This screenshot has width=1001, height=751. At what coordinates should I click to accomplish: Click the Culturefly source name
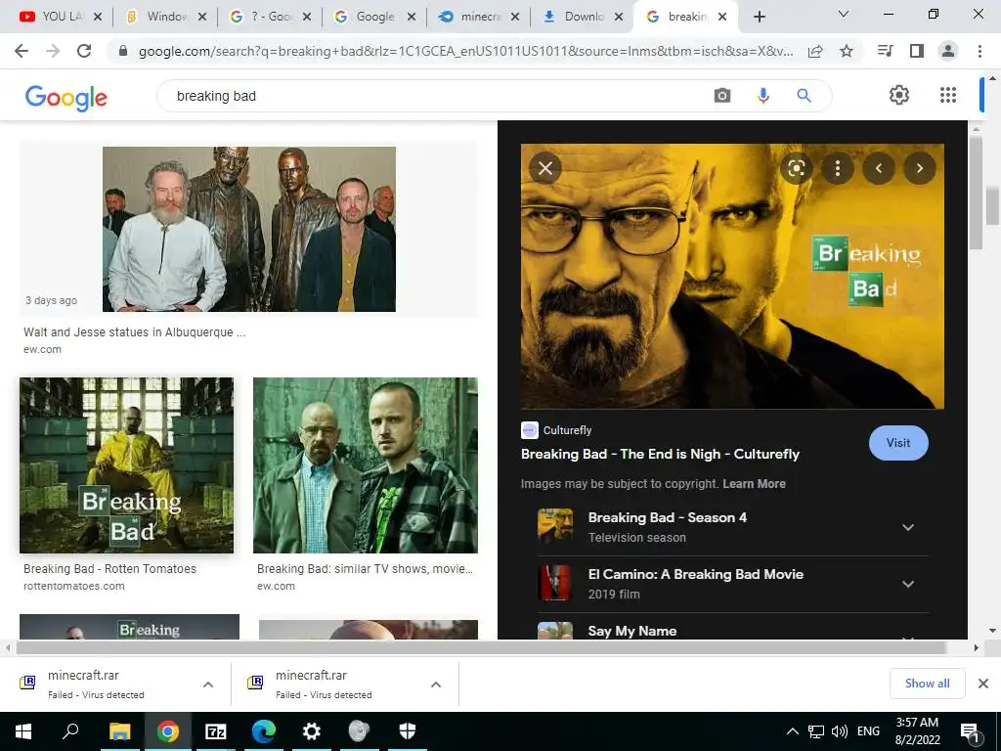point(567,430)
